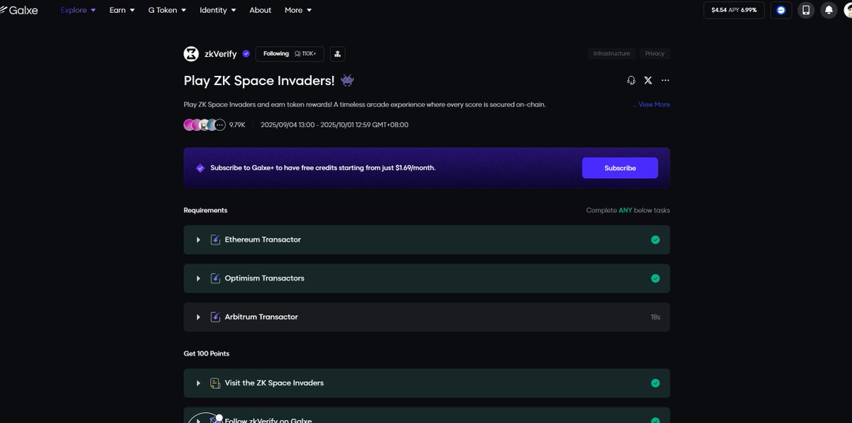Click the participant avatars group

click(x=204, y=125)
